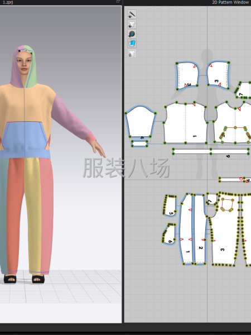Click the lock pattern shirt icon
Screen dimensions: 251x335
(132, 54)
